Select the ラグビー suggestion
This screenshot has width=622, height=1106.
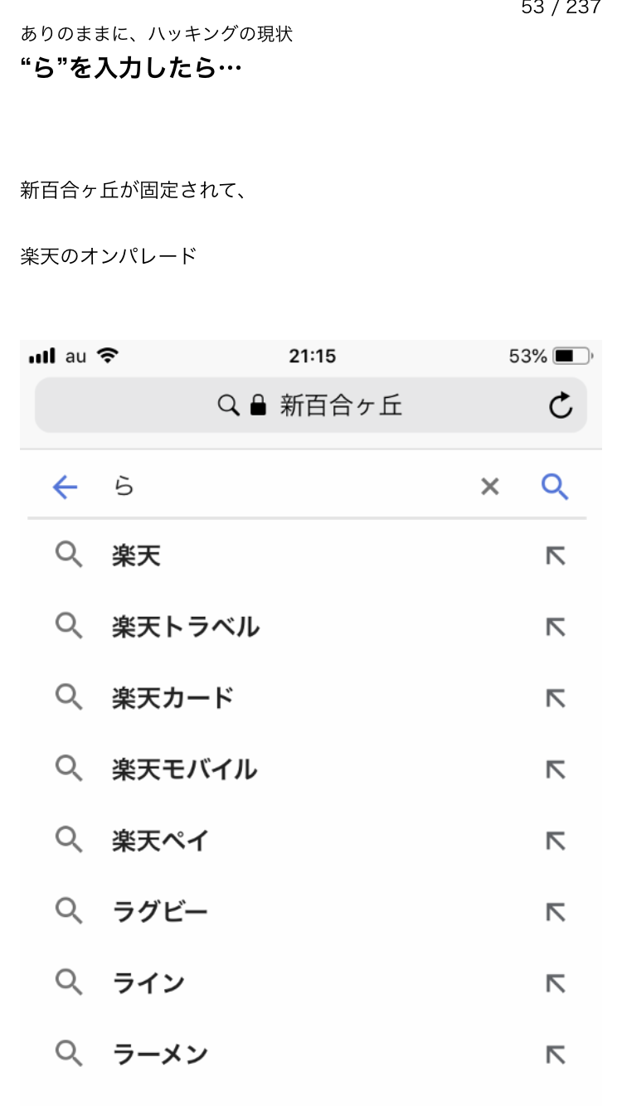tap(160, 912)
